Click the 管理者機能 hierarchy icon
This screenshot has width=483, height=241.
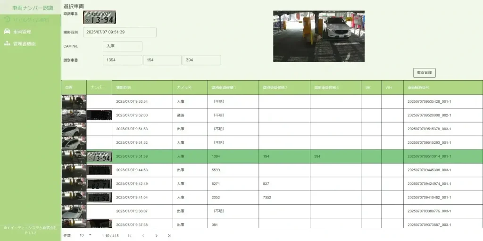pyautogui.click(x=7, y=44)
